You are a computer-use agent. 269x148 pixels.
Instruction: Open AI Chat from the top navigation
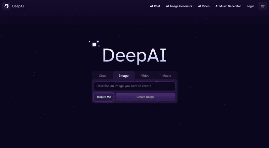pos(155,6)
